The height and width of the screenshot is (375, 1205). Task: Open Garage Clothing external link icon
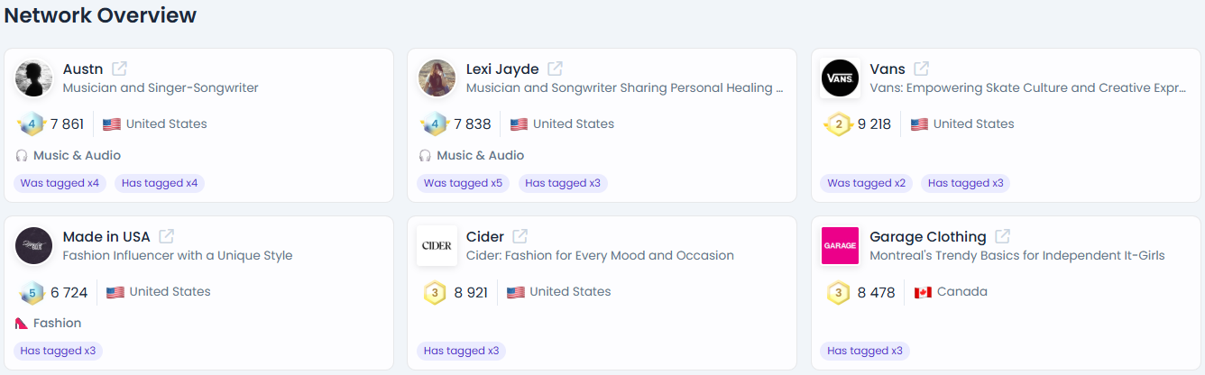(1003, 236)
